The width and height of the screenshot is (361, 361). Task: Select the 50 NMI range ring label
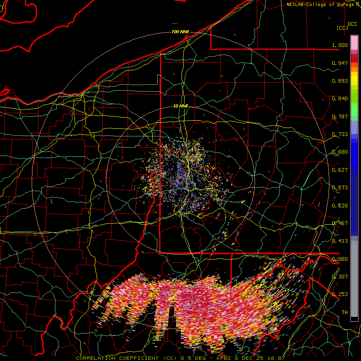pyautogui.click(x=181, y=106)
